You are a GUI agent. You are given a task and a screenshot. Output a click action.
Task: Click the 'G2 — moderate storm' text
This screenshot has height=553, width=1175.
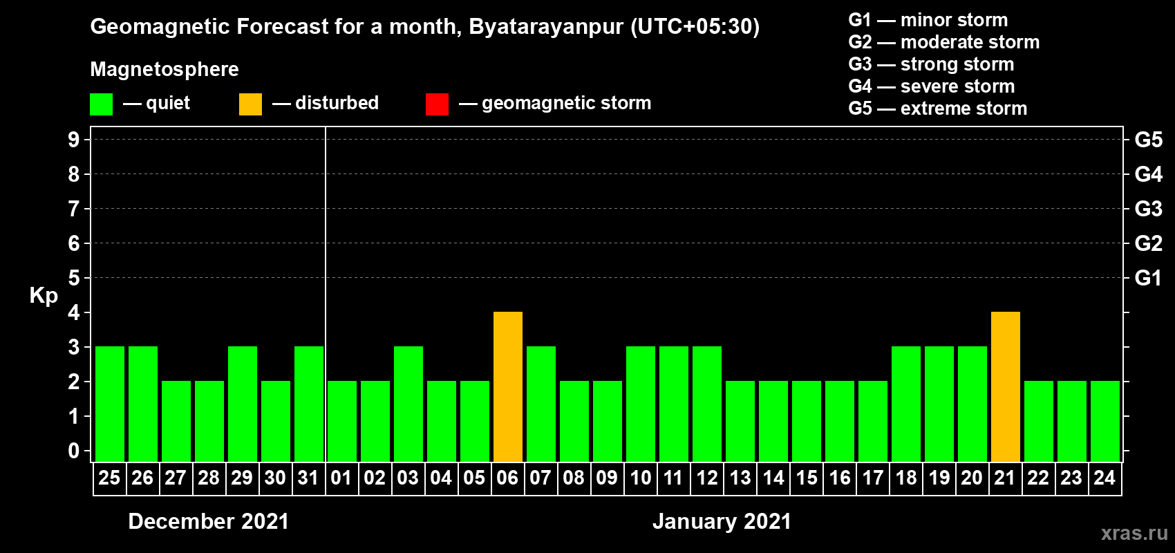click(x=944, y=42)
